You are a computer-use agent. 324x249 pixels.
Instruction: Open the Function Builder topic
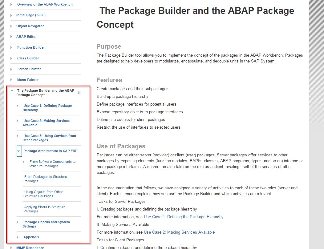click(x=31, y=48)
